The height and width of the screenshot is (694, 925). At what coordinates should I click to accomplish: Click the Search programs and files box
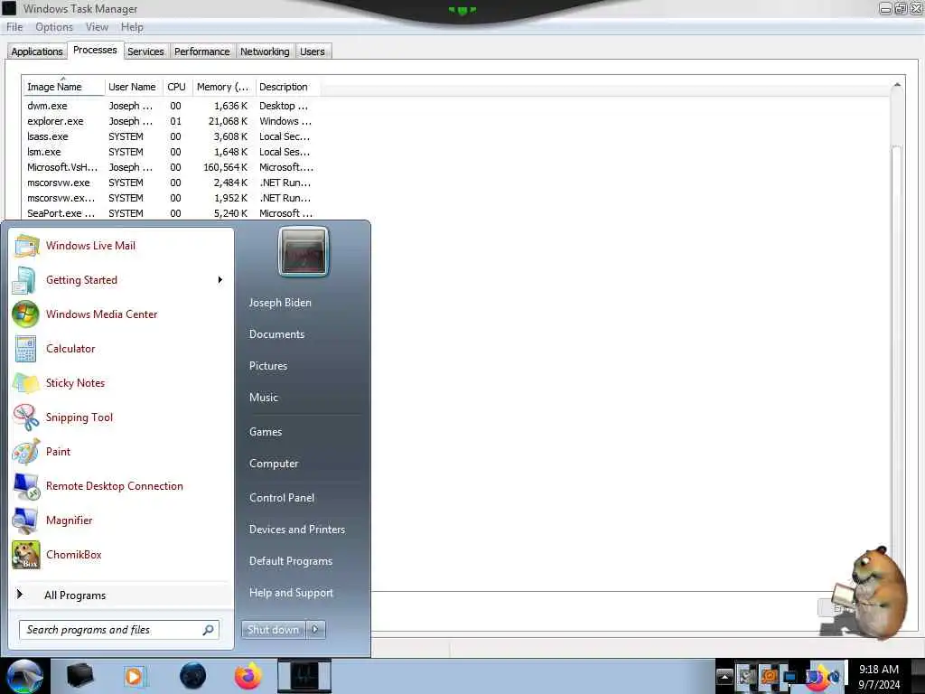click(118, 630)
